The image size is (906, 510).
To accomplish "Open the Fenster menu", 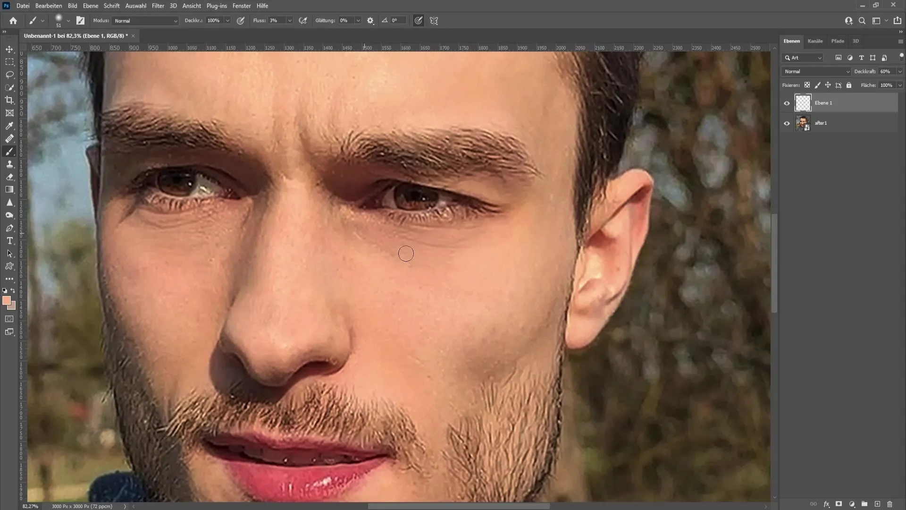I will click(x=242, y=6).
